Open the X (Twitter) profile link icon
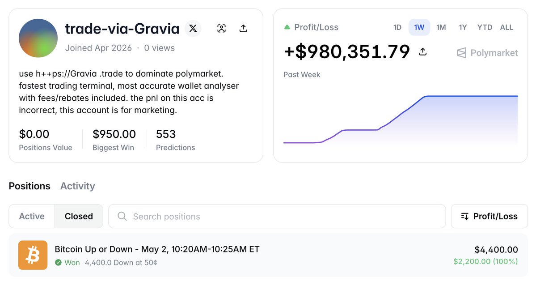 coord(193,28)
